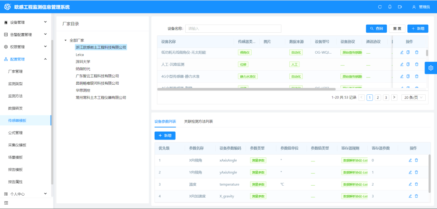Select 常州常科土木工程仪器有限公司 in the tree
The image size is (437, 209).
pyautogui.click(x=101, y=98)
